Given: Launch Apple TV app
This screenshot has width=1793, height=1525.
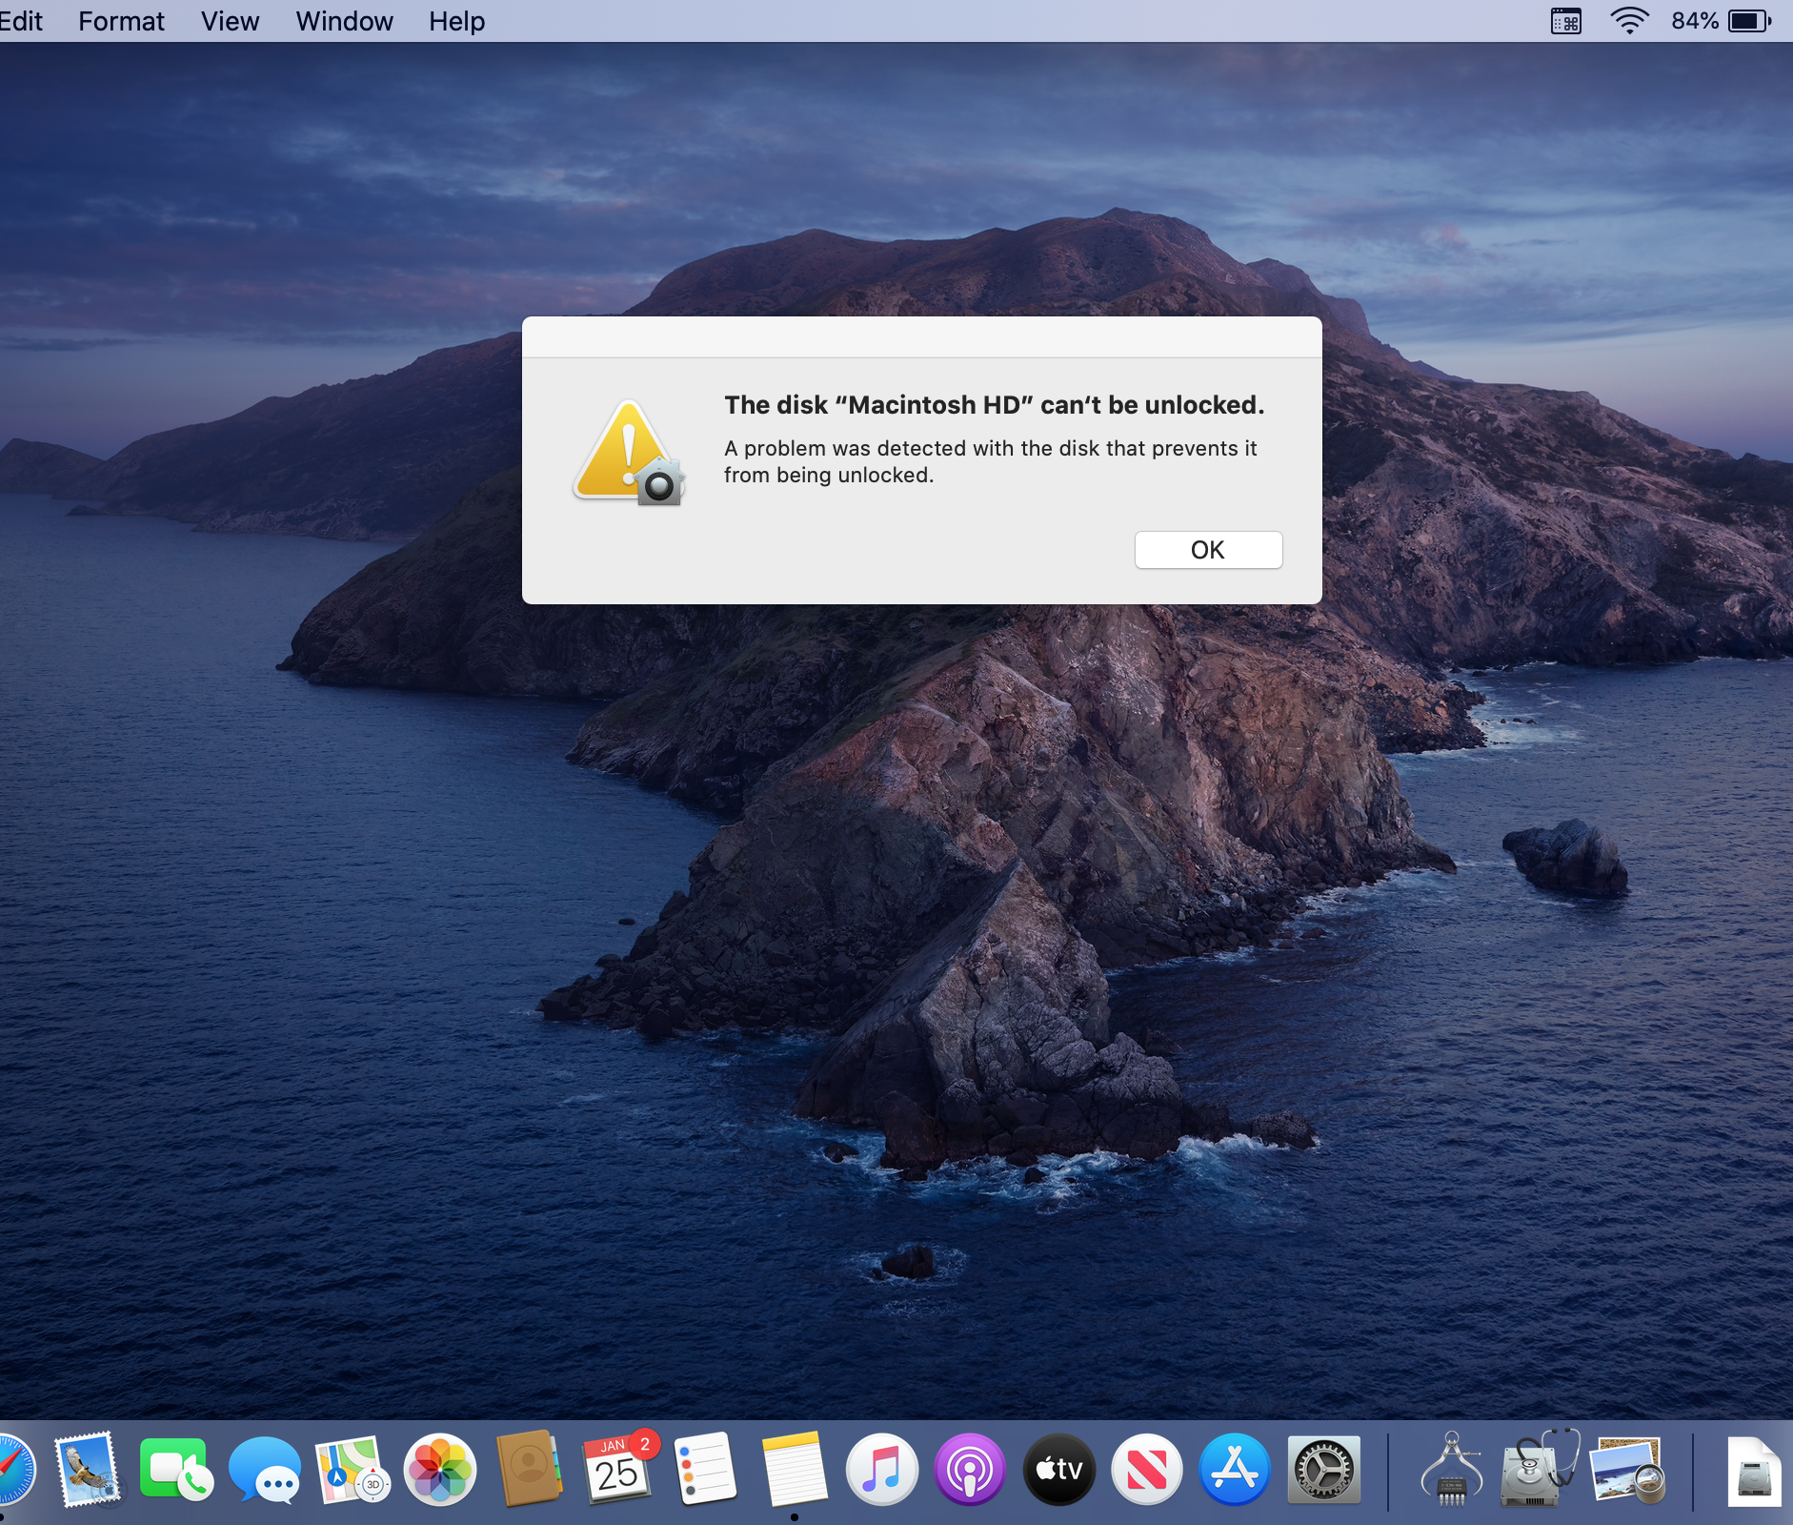Looking at the screenshot, I should point(1058,1470).
